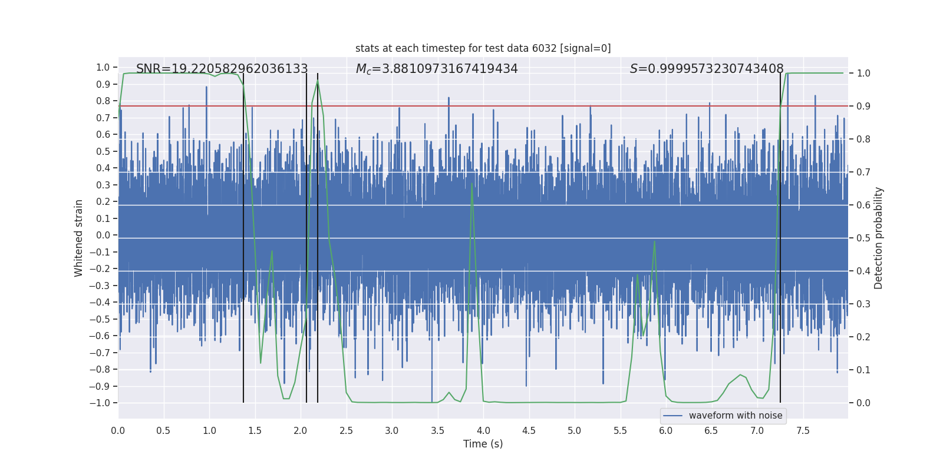Viewport: 943px width, 471px height.
Task: Click the −0.9 tick on the Whitened strain axis
Action: pos(100,386)
